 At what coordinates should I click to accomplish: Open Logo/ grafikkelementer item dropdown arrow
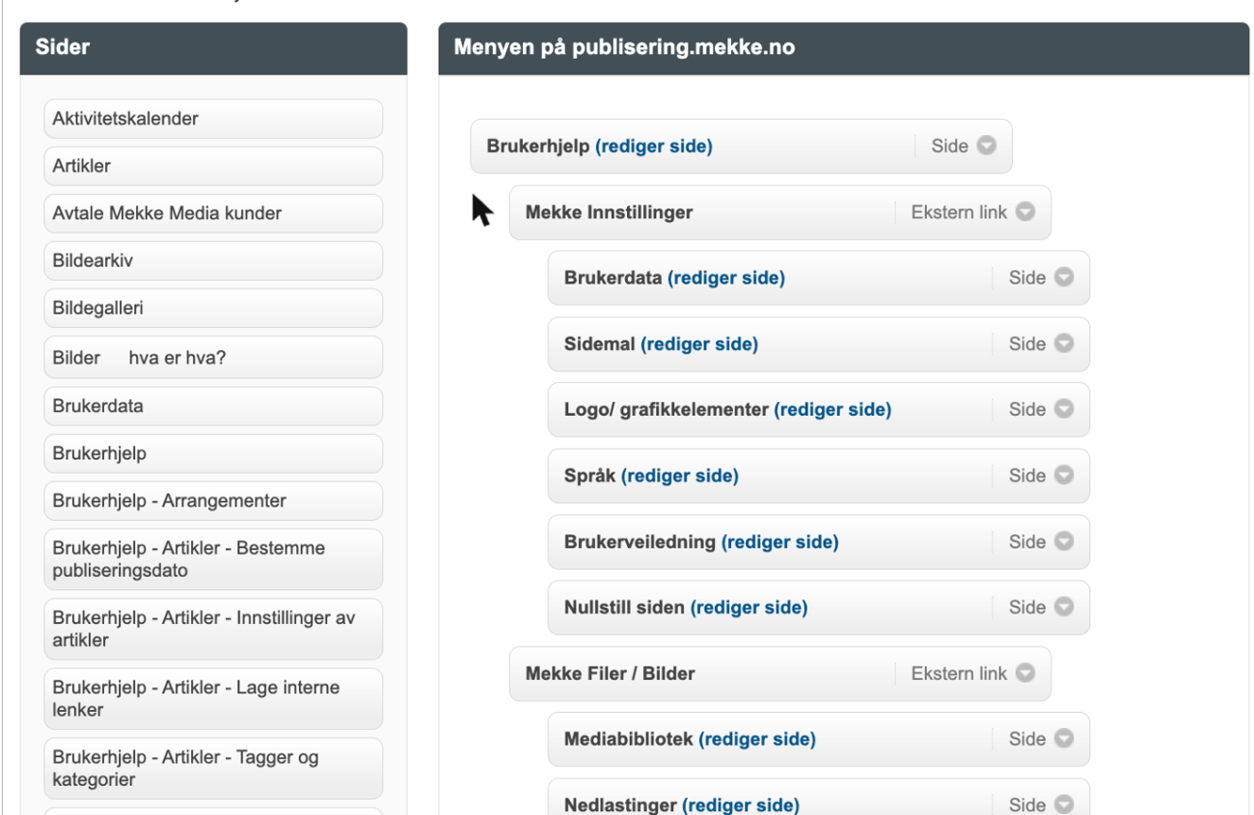(x=1063, y=410)
